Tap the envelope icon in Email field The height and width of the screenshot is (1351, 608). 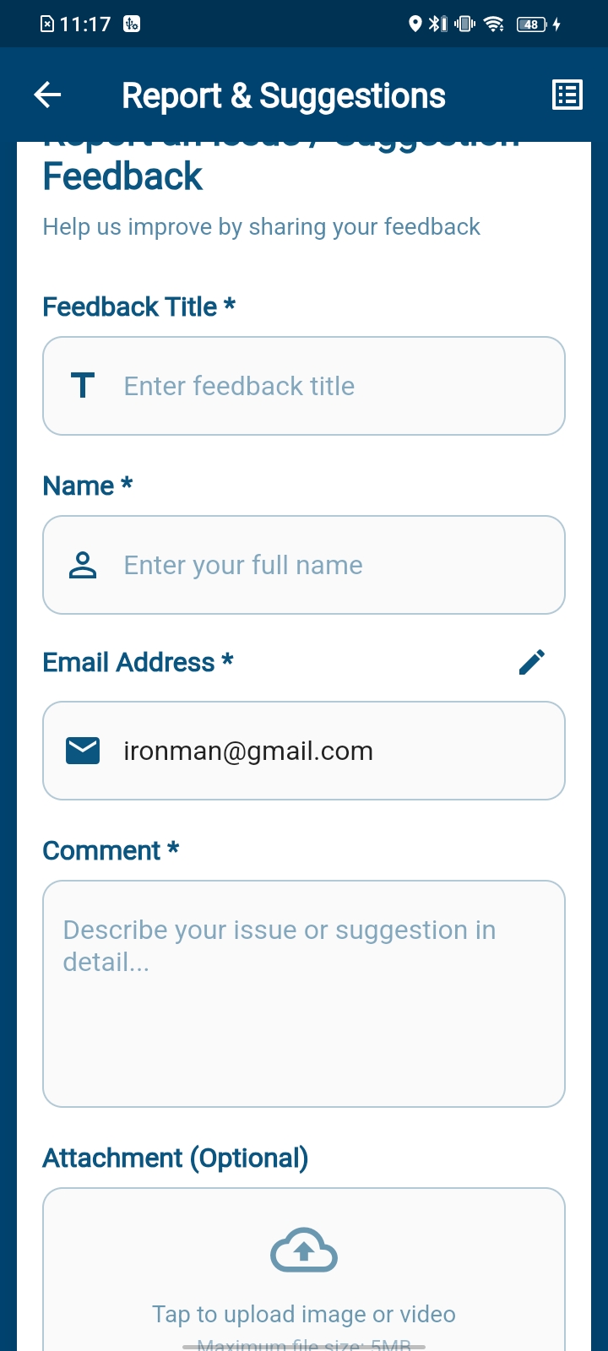click(83, 751)
